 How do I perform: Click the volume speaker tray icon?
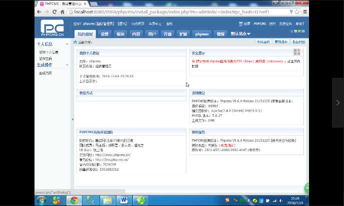click(281, 201)
